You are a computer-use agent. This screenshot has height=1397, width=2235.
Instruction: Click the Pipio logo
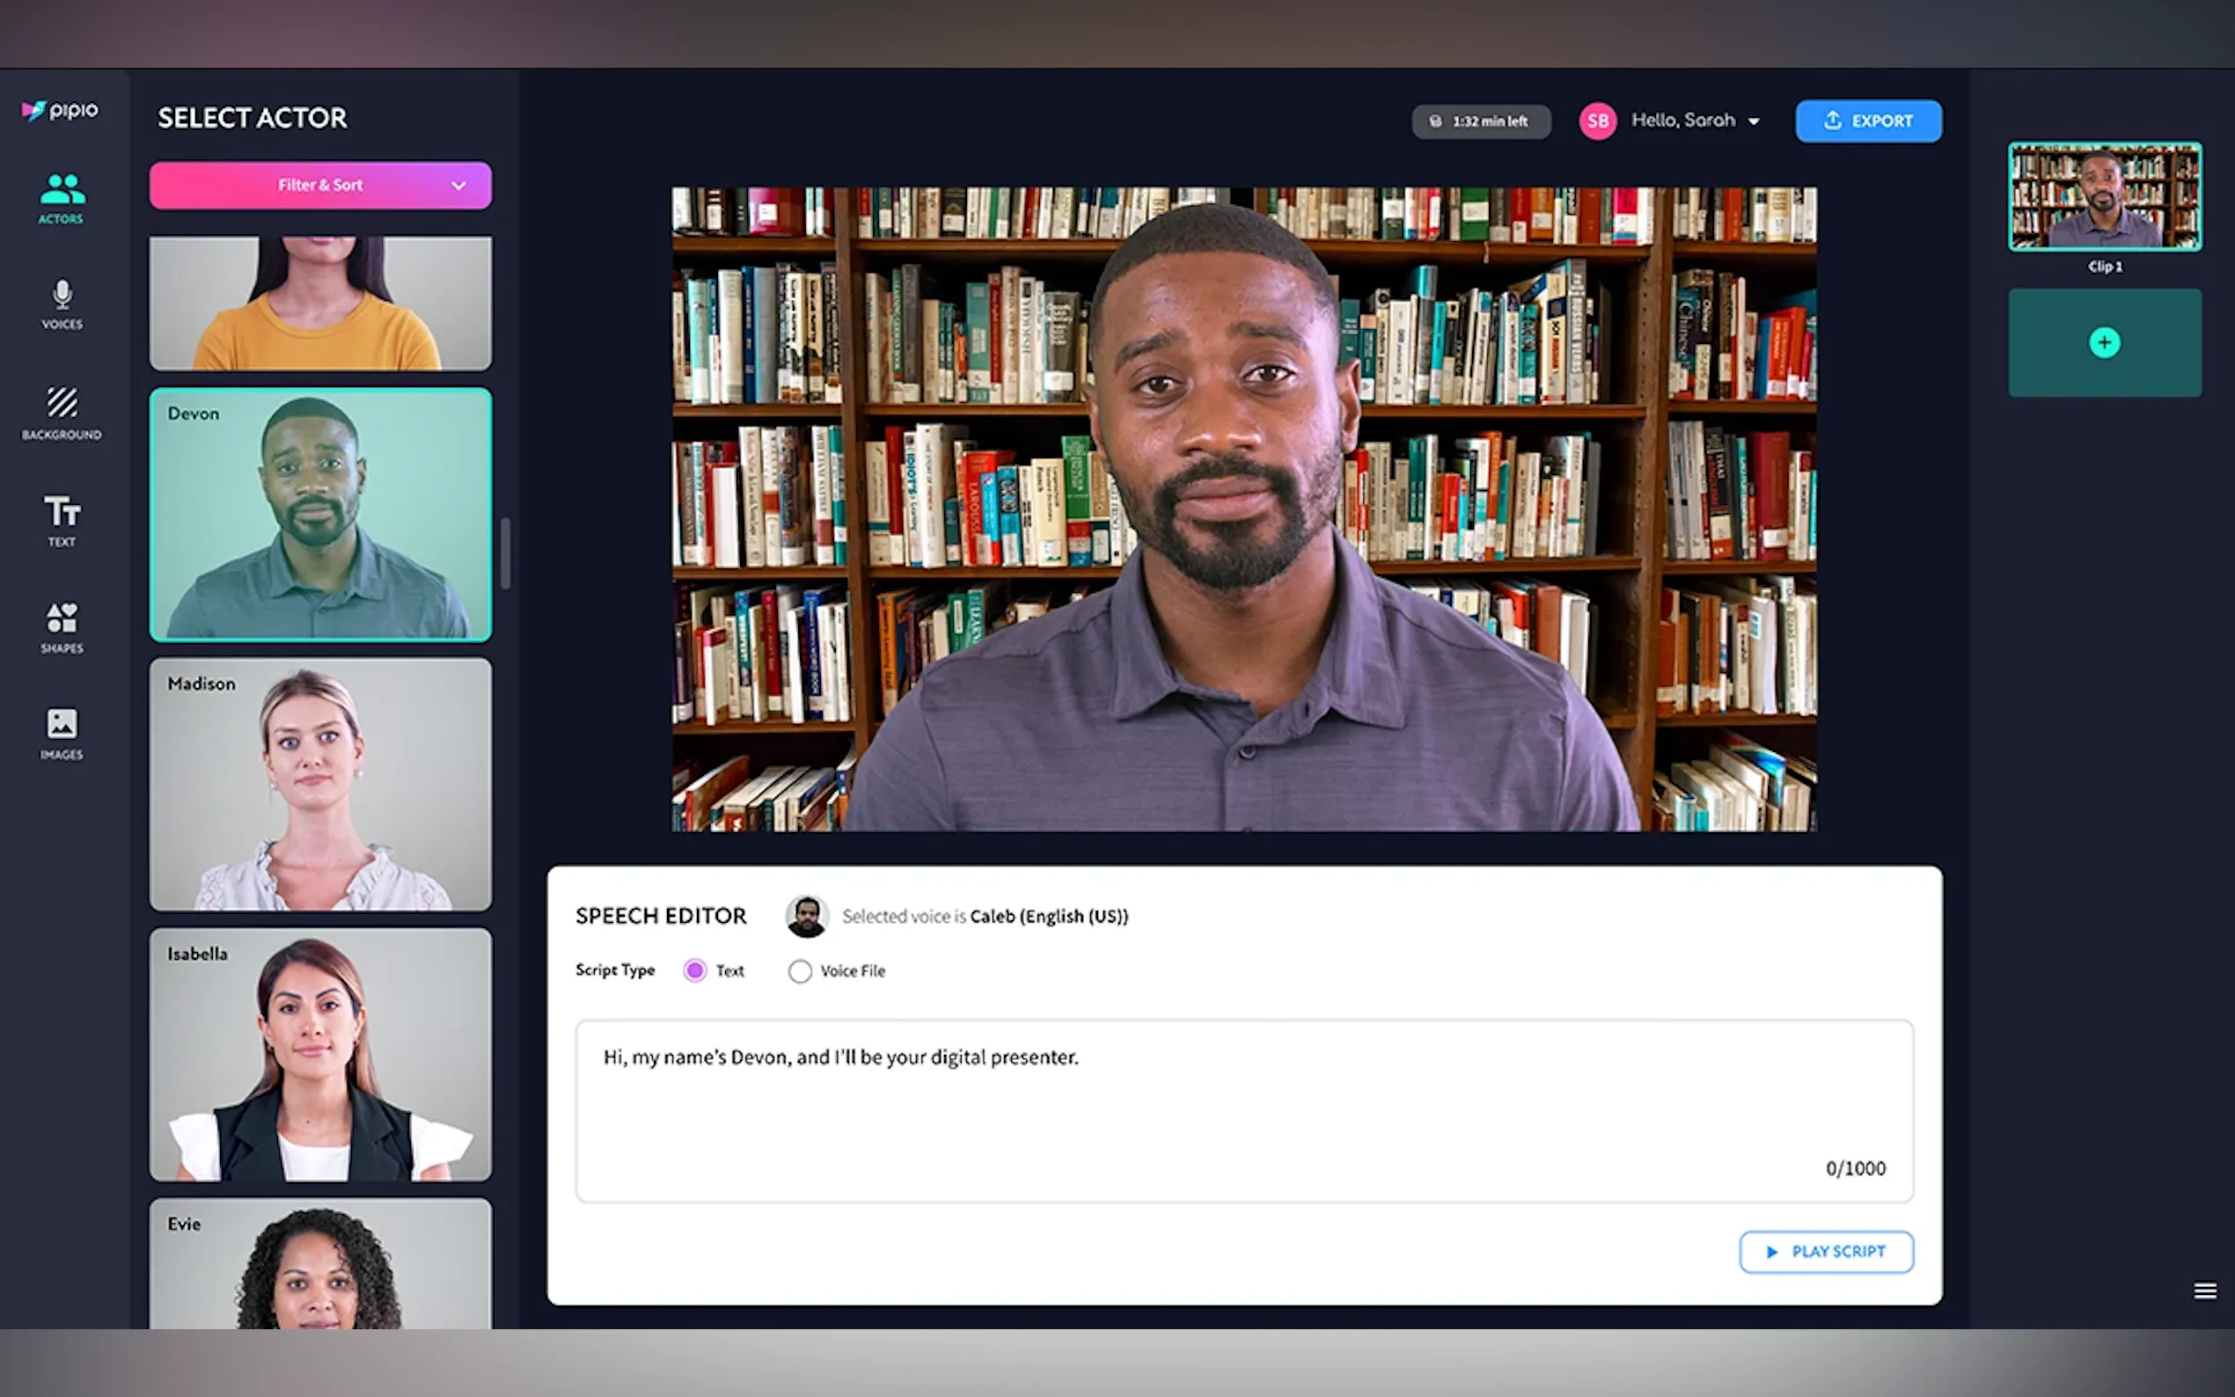(60, 111)
